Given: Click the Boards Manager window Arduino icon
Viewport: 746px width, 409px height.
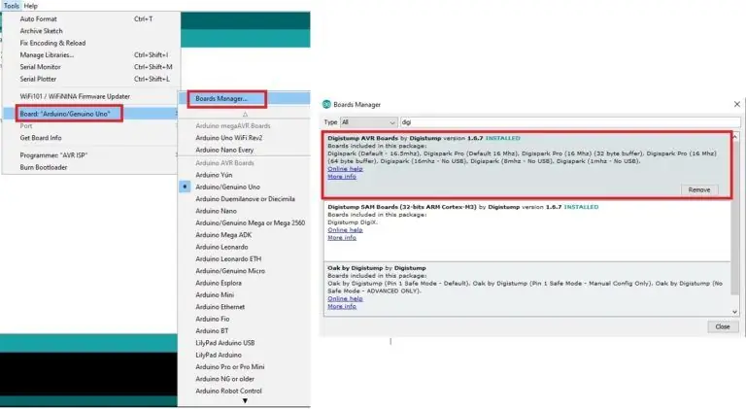Looking at the screenshot, I should (326, 104).
